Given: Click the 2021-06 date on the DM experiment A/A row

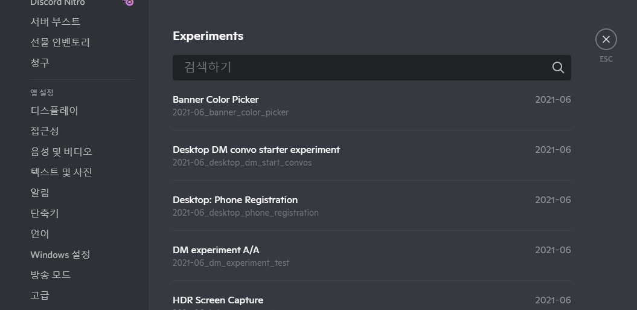Looking at the screenshot, I should 553,250.
